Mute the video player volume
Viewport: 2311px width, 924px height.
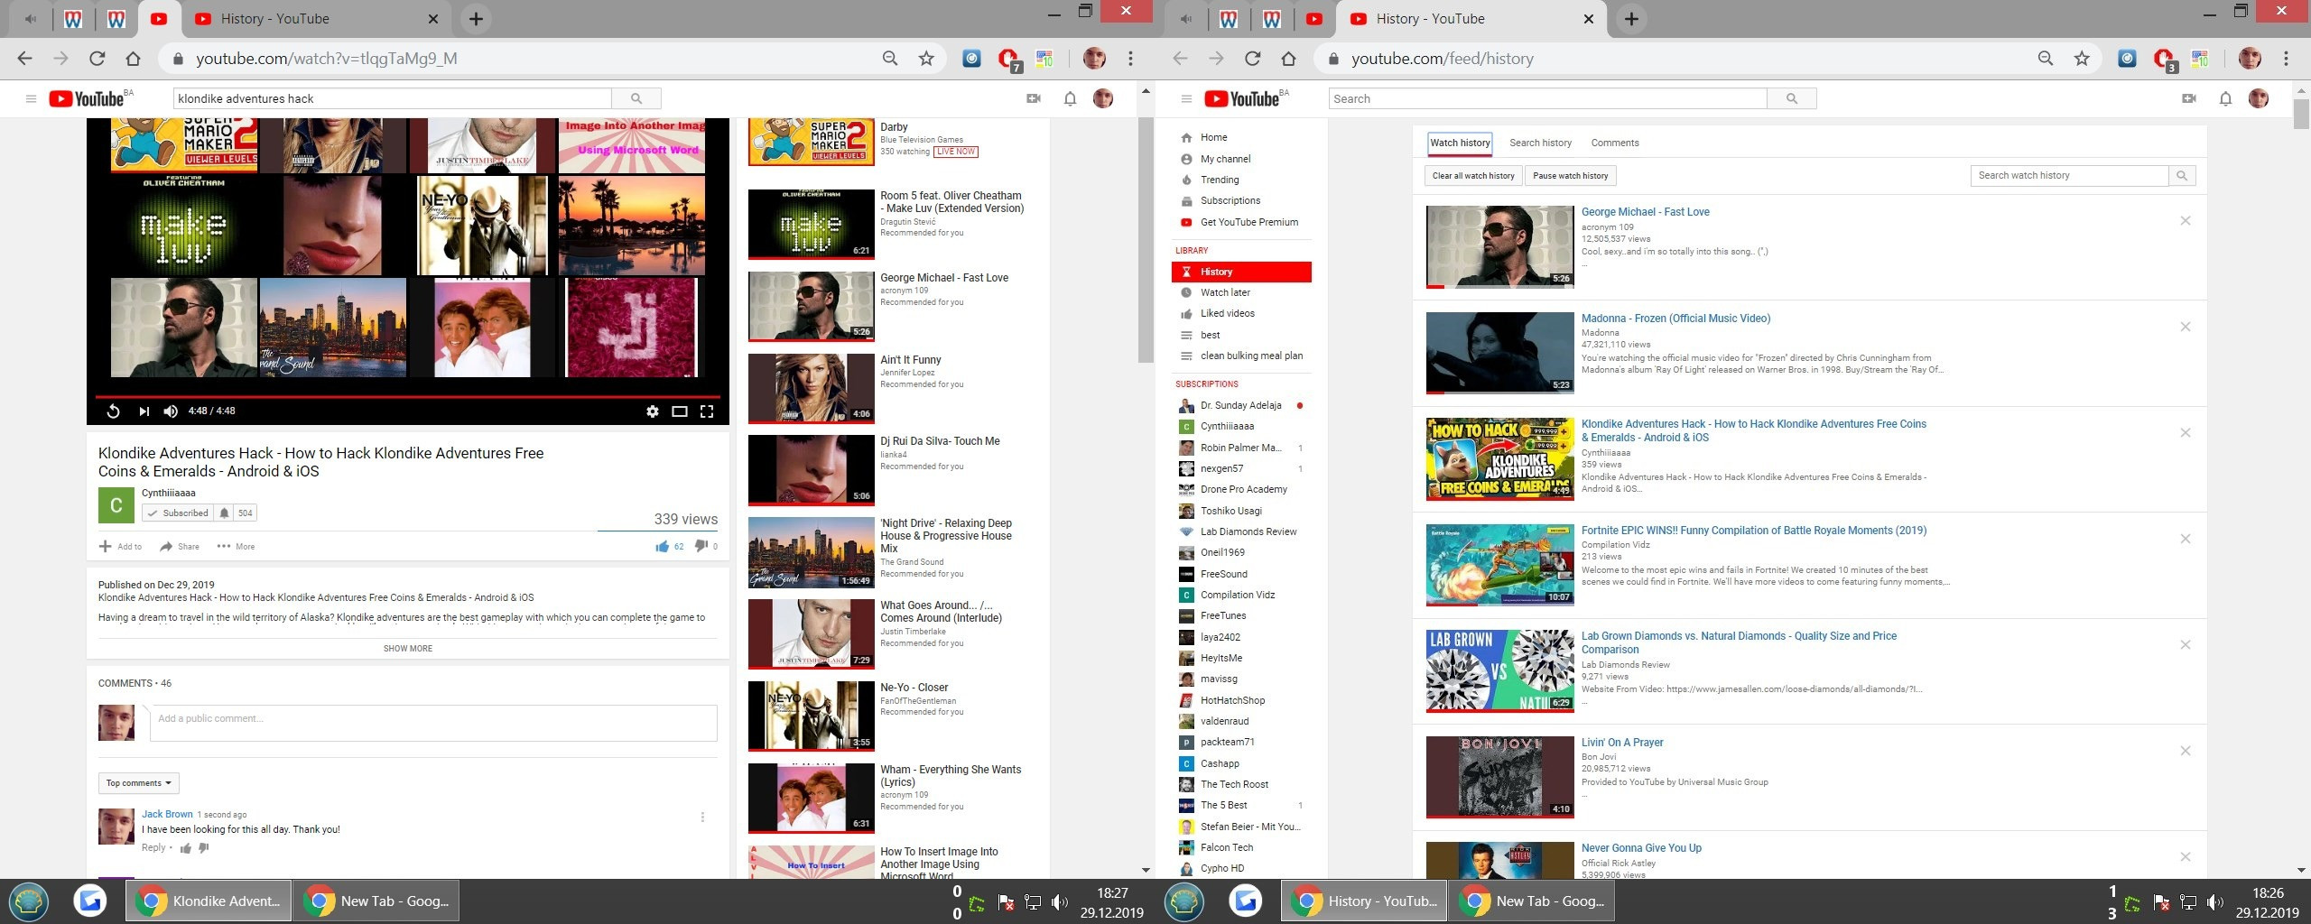(171, 411)
